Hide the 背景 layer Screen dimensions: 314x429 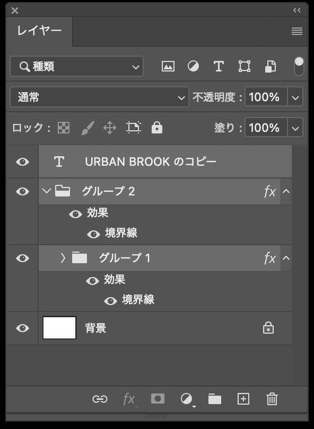(x=21, y=327)
